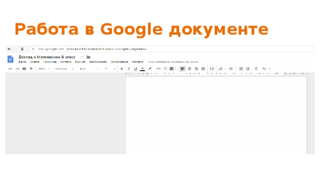The width and height of the screenshot is (320, 180).
Task: Toggle underline formatting
Action: pos(135,69)
